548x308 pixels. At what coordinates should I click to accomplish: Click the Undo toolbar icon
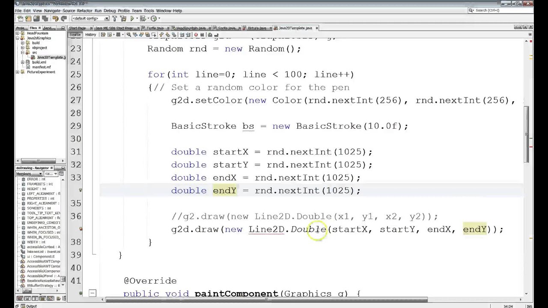(55, 18)
